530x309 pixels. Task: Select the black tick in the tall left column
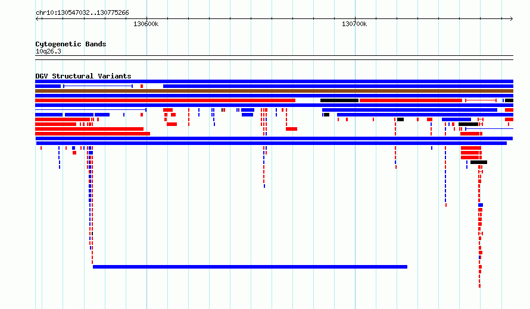[x=92, y=234]
